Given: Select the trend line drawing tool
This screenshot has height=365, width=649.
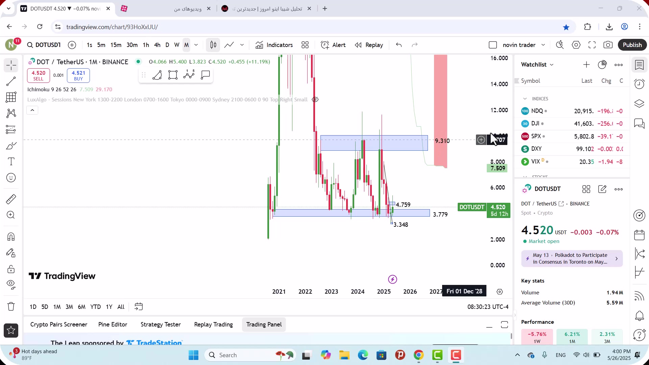Looking at the screenshot, I should coord(11,81).
